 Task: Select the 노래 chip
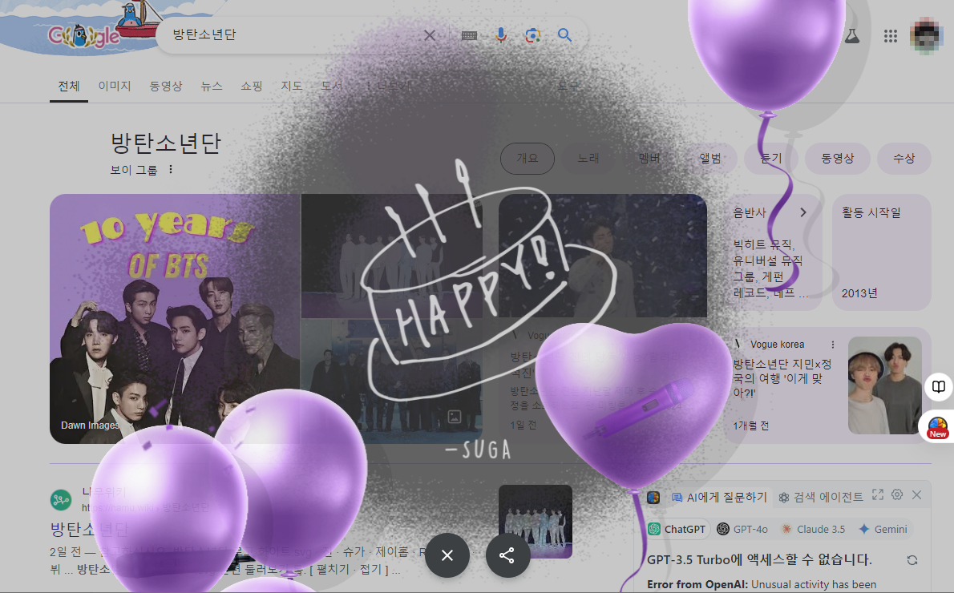(588, 158)
